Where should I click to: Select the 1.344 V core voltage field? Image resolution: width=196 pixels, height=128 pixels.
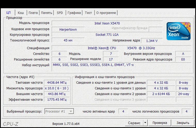coord(152,41)
